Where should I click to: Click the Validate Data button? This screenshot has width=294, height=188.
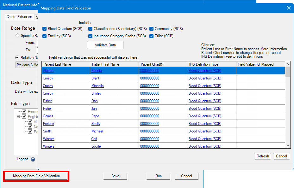click(105, 45)
